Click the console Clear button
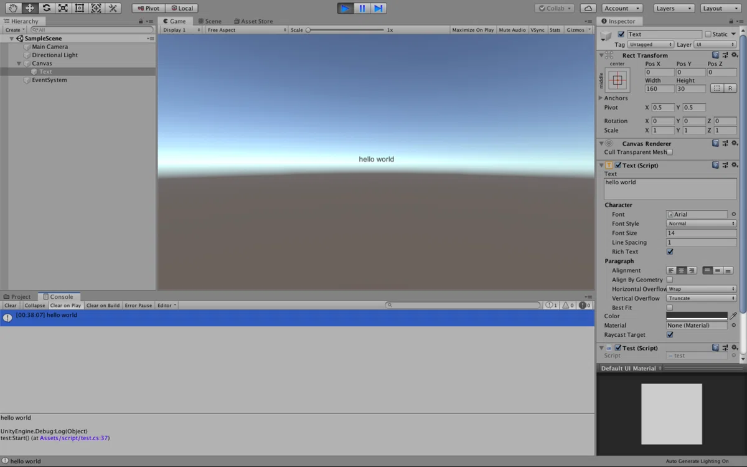 11,305
